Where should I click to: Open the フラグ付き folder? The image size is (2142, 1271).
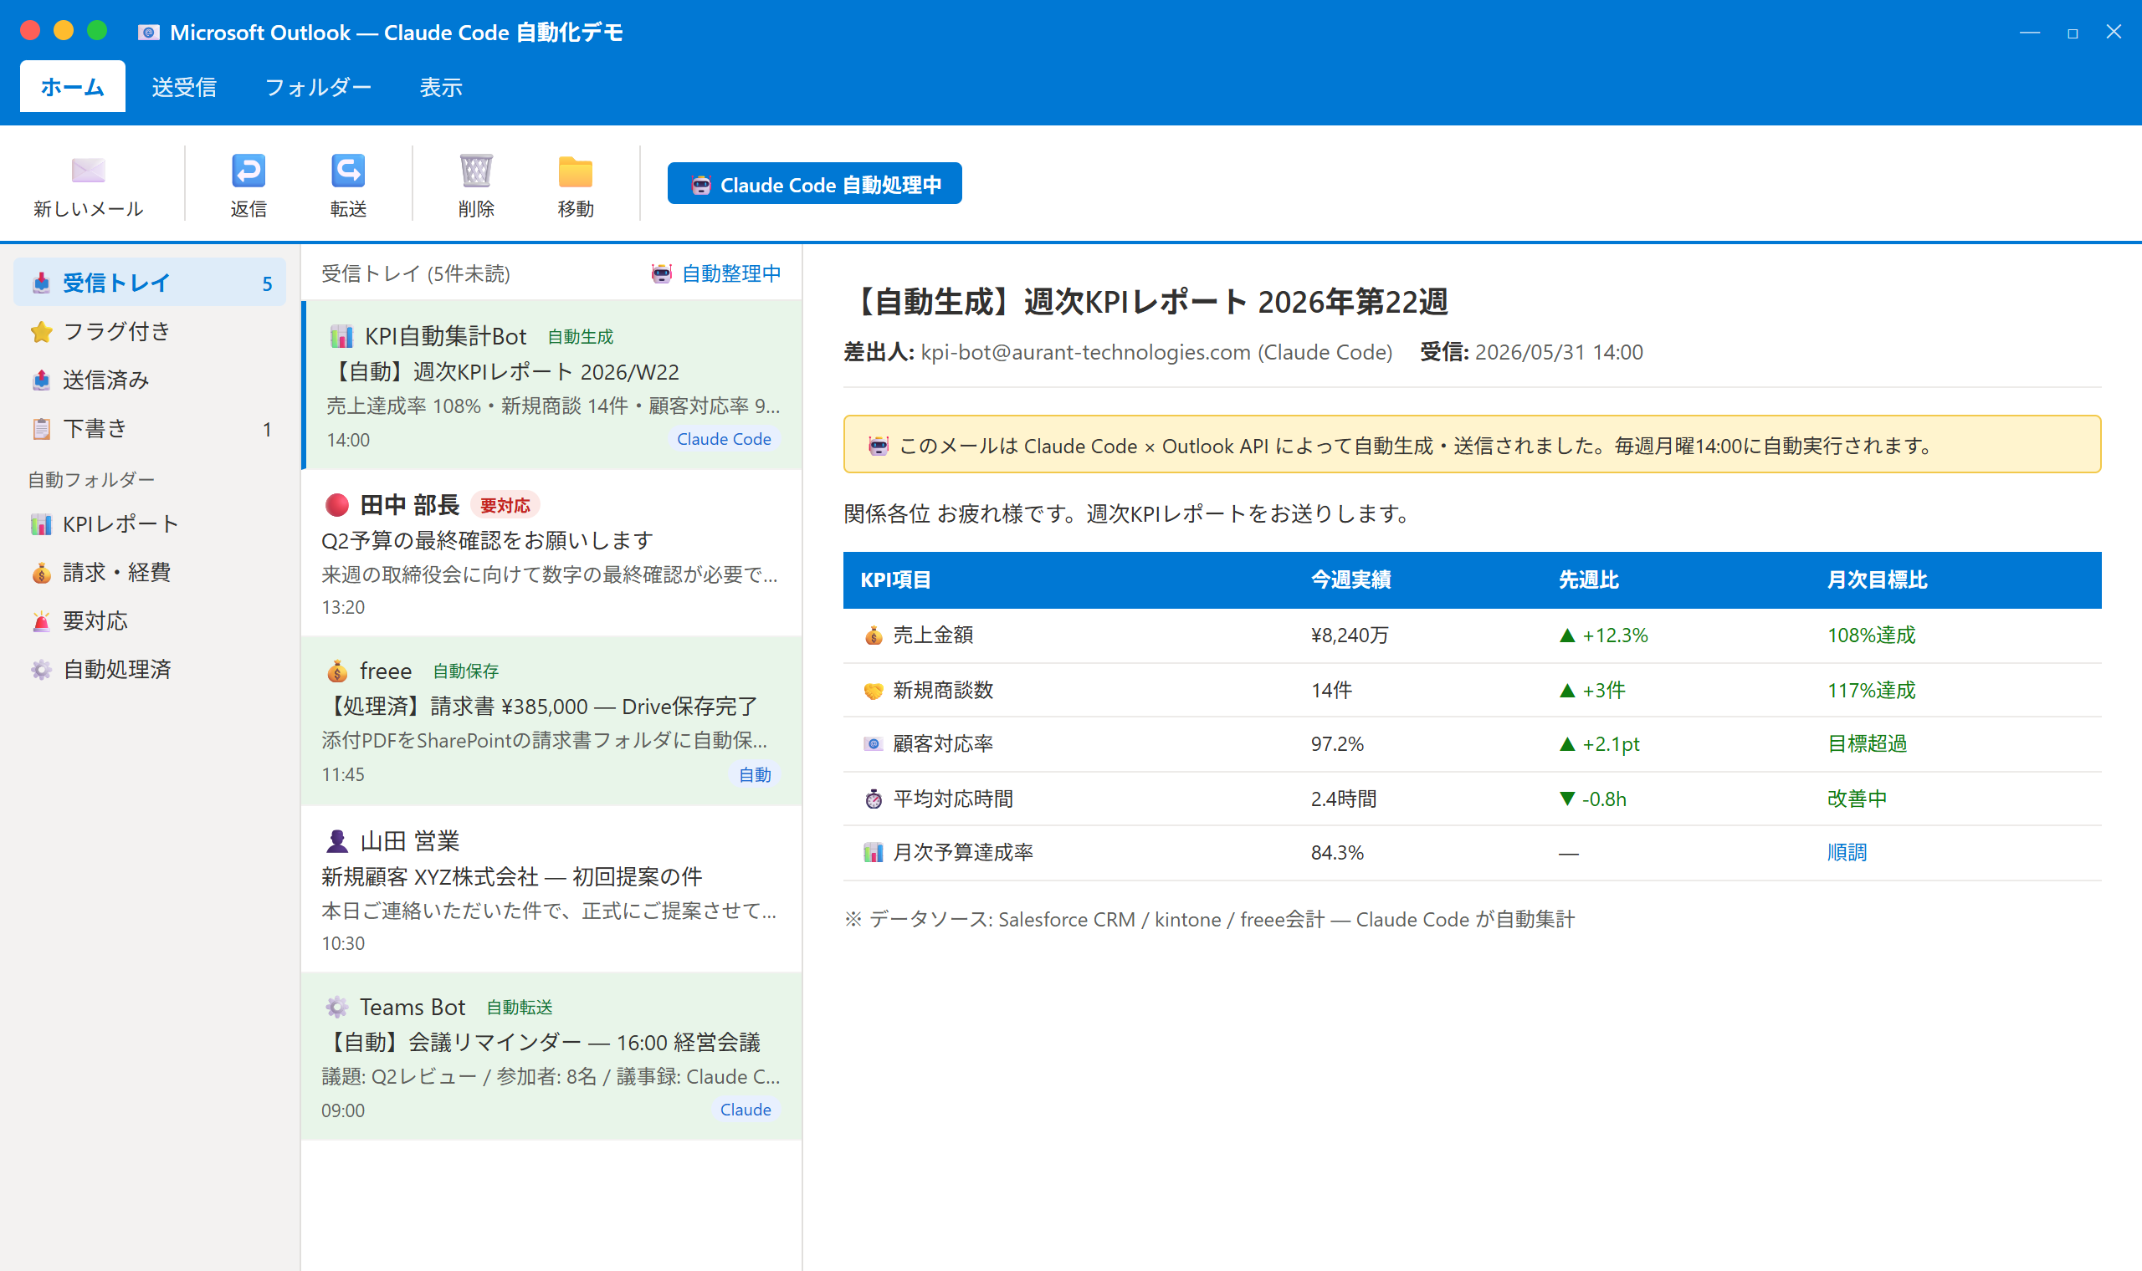150,331
